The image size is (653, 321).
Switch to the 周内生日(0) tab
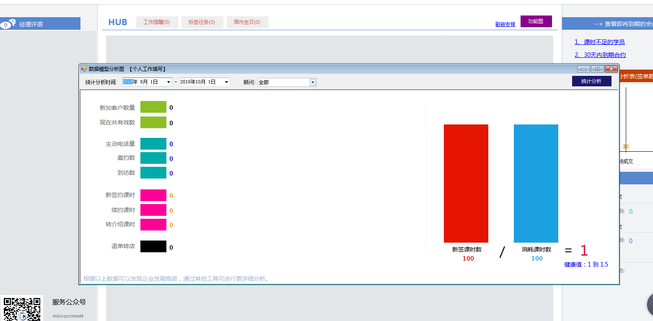pyautogui.click(x=247, y=22)
